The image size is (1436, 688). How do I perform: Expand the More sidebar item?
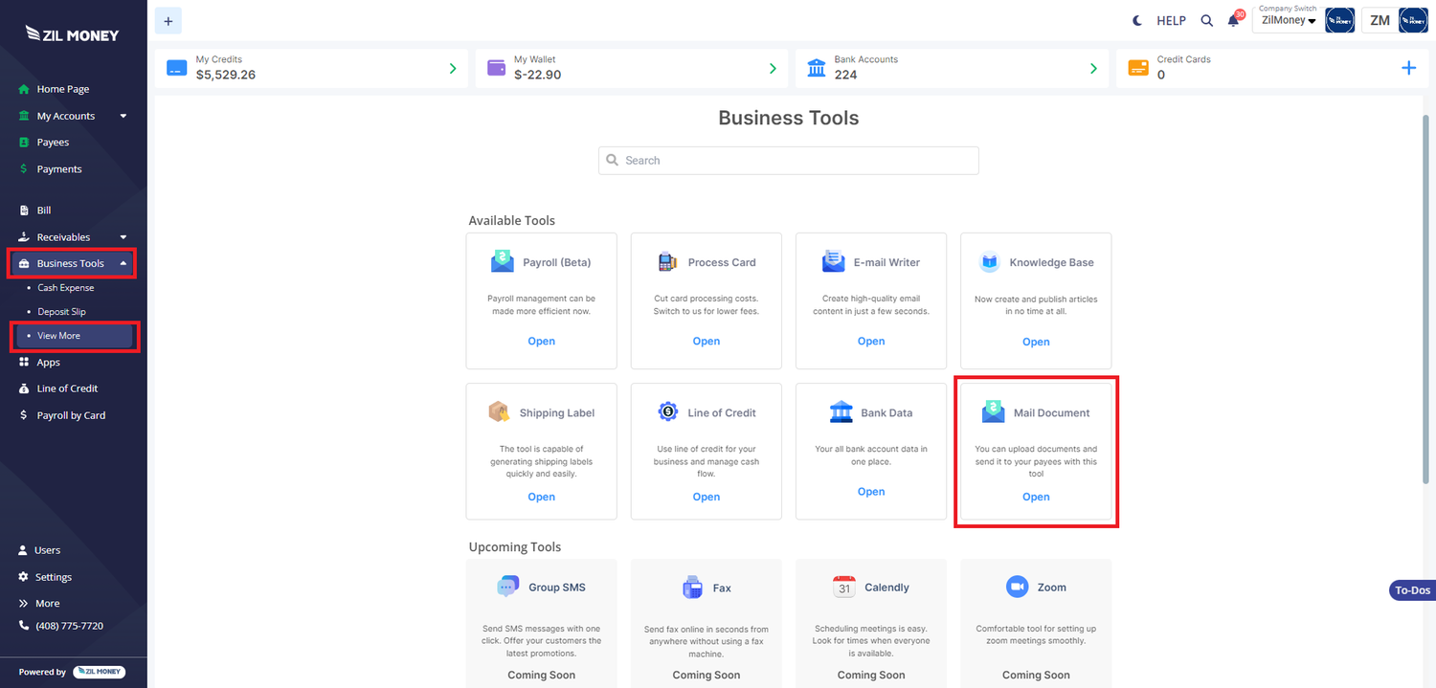click(x=48, y=604)
